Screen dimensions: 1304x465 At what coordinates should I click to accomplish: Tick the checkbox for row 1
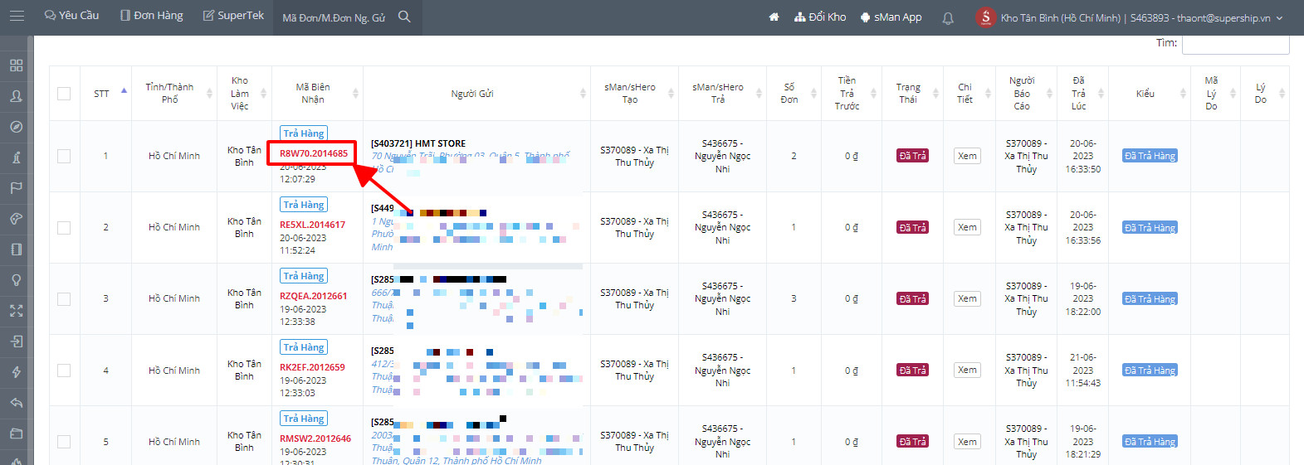click(64, 156)
